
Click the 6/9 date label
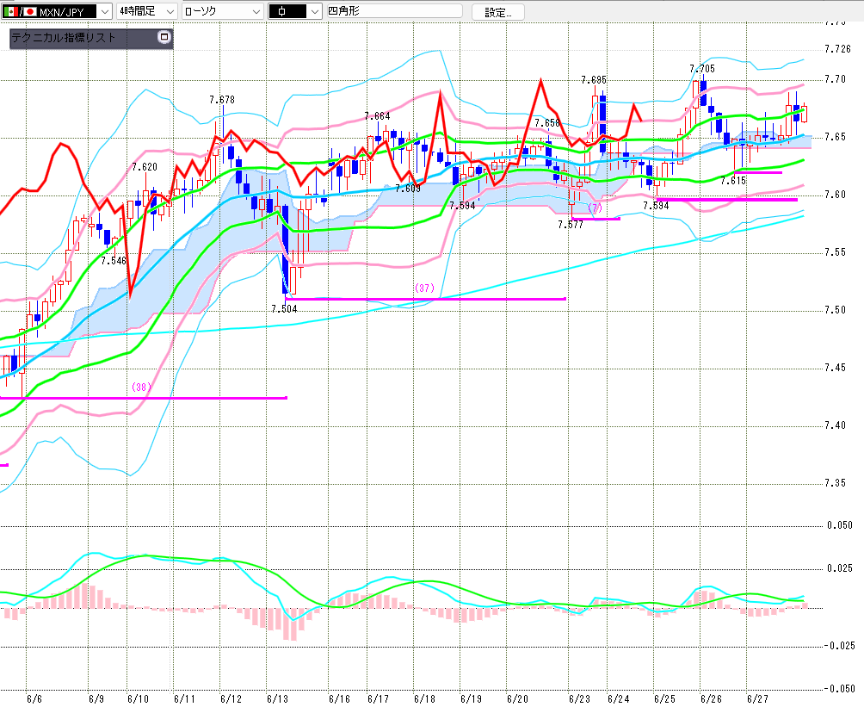click(x=96, y=699)
